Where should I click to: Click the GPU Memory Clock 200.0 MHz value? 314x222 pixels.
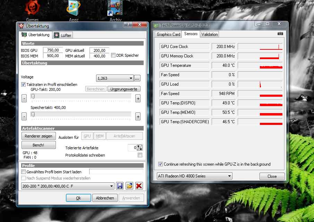pos(224,56)
